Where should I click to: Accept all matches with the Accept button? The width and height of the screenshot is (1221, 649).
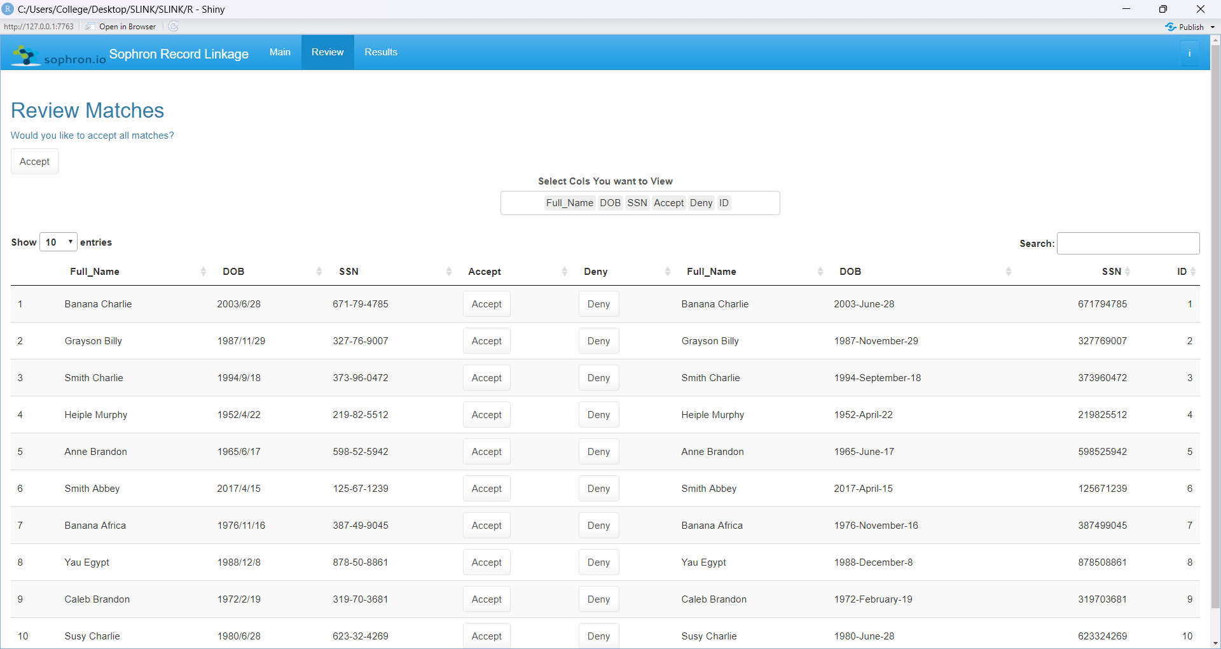[34, 161]
